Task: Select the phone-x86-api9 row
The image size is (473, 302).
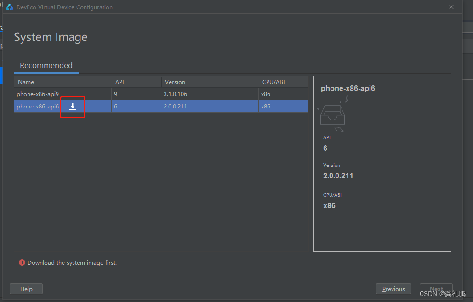Action: 161,94
